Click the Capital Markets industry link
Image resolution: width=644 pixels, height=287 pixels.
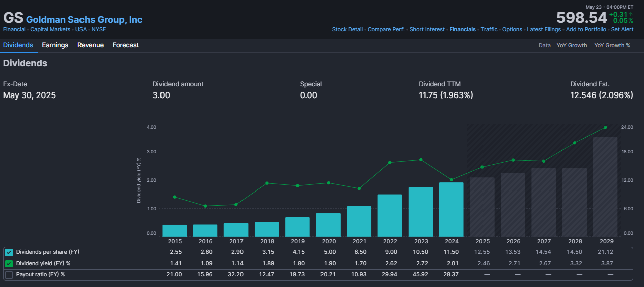50,29
